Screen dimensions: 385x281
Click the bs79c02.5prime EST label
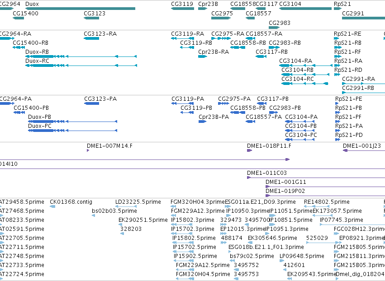pos(252,256)
